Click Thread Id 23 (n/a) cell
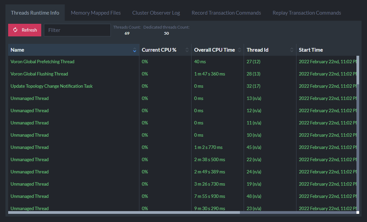 pos(254,208)
